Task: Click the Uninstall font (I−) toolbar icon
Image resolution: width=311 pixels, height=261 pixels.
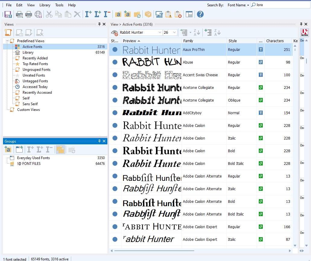Action: tap(107, 14)
